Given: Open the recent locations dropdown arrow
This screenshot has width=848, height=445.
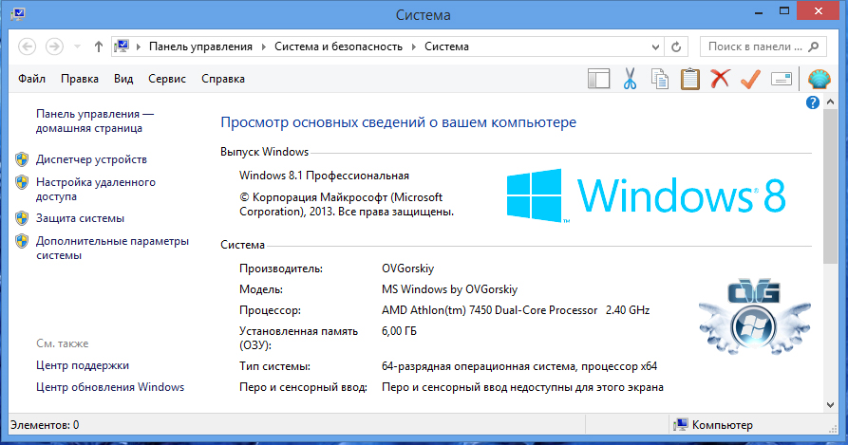Looking at the screenshot, I should point(77,47).
